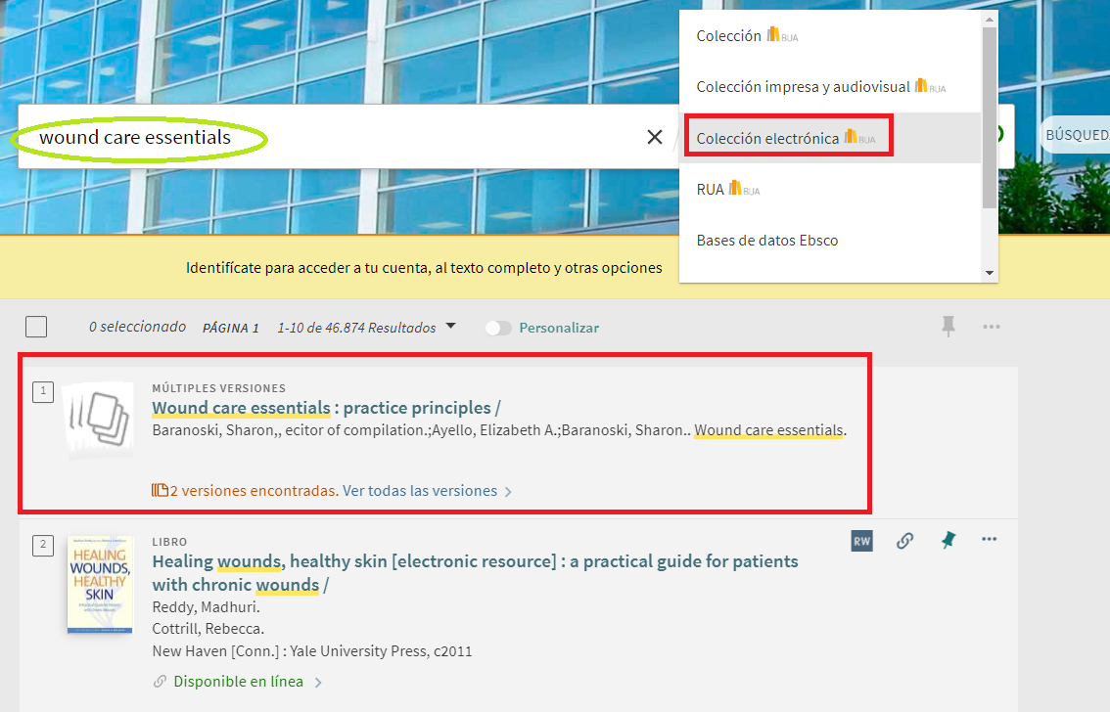The width and height of the screenshot is (1110, 712).
Task: Open the results toolbar ellipsis menu
Action: [x=991, y=327]
